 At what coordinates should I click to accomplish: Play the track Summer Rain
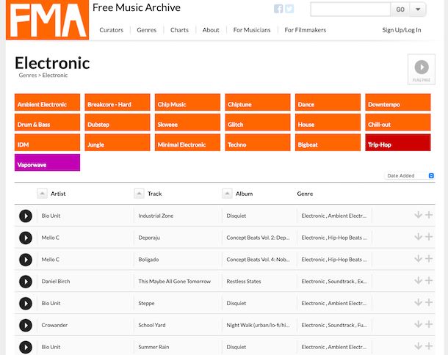26,347
